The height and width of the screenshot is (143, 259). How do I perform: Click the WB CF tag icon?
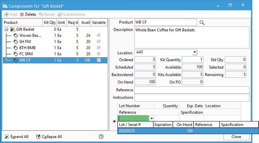tap(16, 60)
